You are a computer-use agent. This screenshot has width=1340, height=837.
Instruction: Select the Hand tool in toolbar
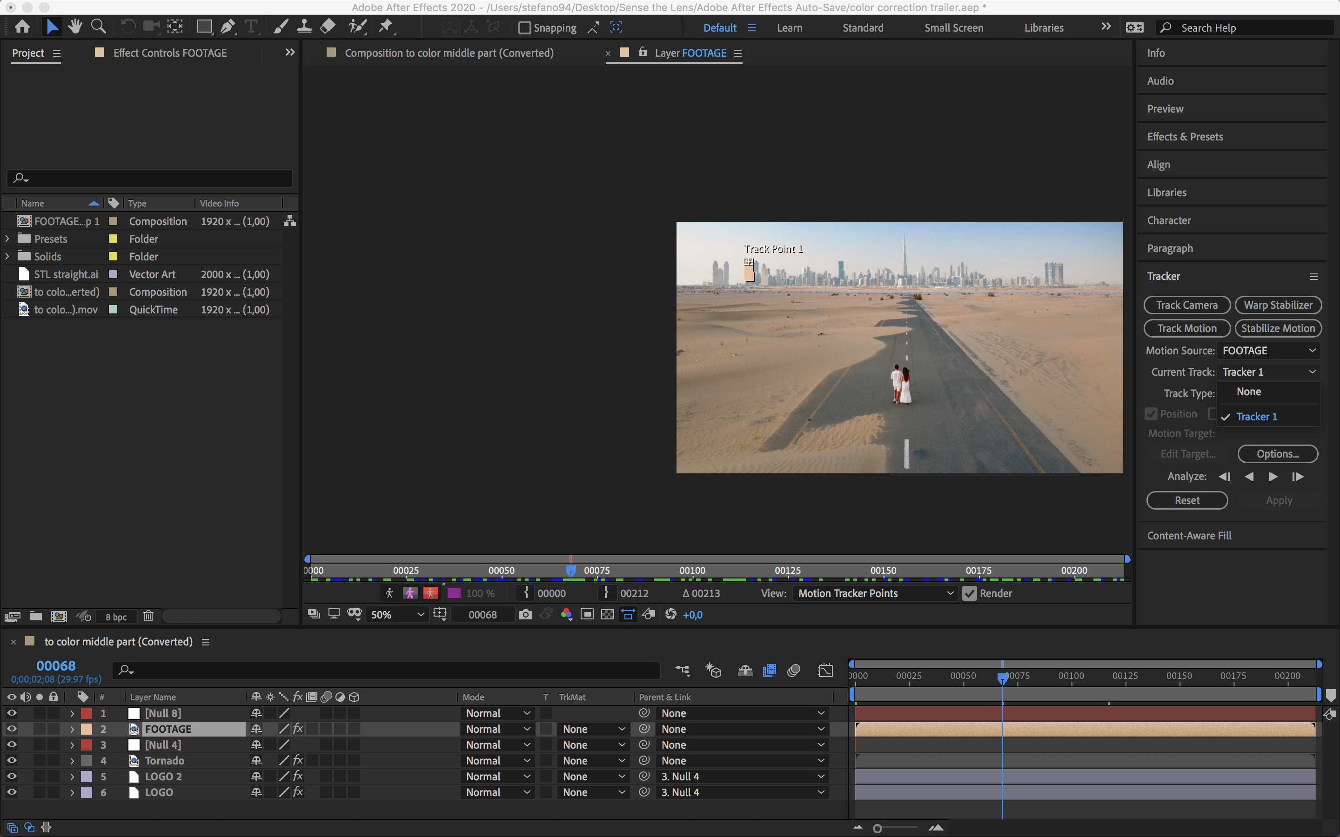click(75, 27)
